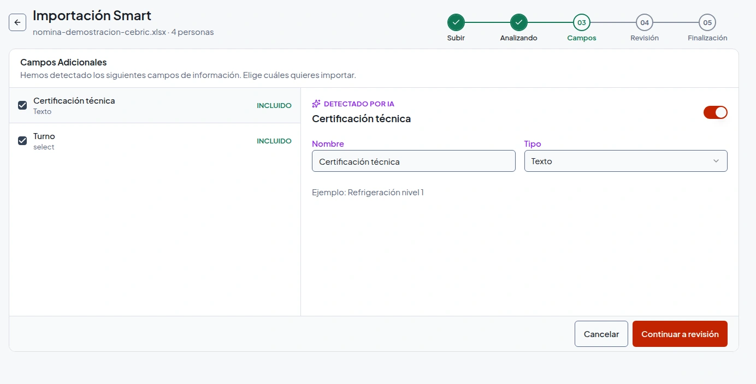Screen dimensions: 756x384
Task: Uncheck the Certificación técnica checkbox
Action: click(x=22, y=105)
